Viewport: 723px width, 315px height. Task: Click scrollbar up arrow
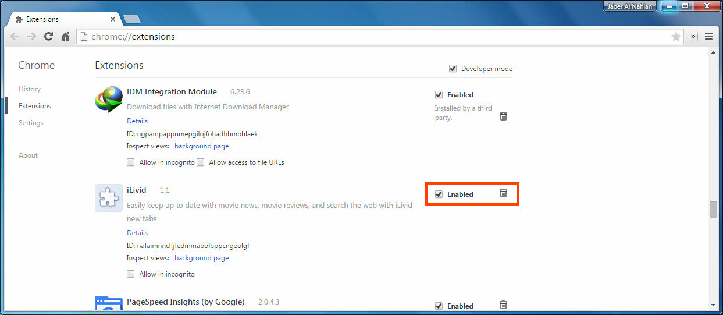point(714,53)
